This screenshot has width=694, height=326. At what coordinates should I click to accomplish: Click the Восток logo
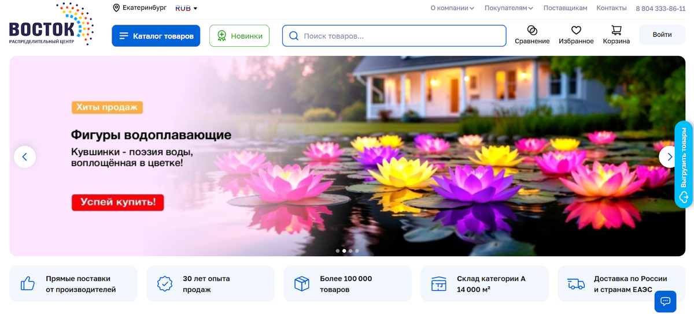click(x=51, y=25)
